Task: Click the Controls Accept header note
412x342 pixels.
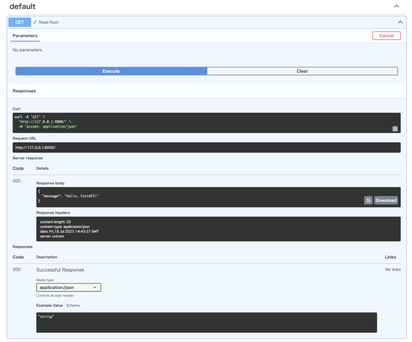Action: (56, 295)
